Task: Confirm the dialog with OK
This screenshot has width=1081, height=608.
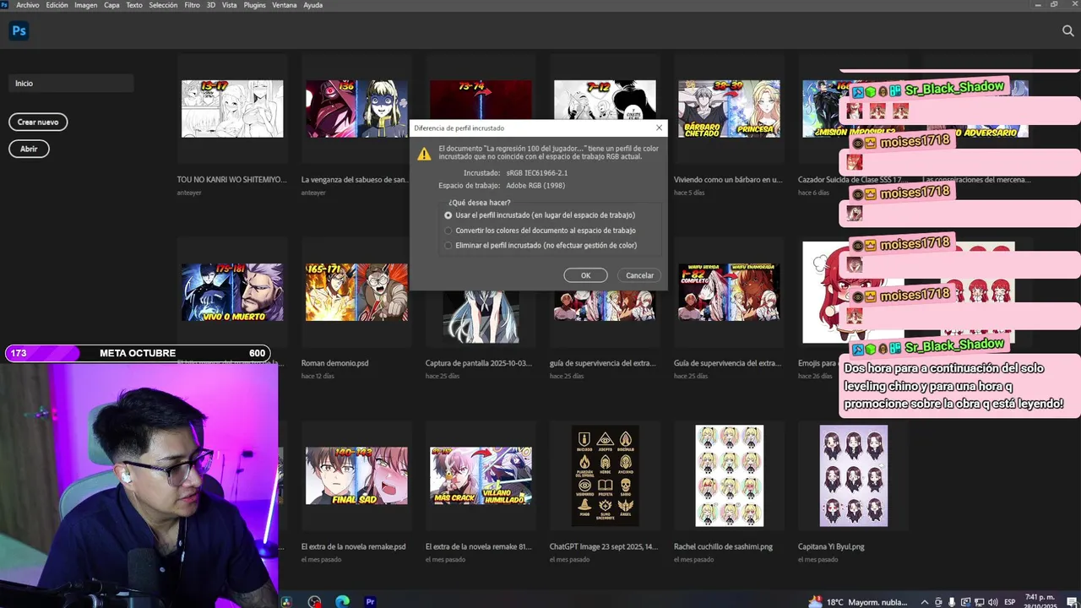Action: tap(585, 275)
